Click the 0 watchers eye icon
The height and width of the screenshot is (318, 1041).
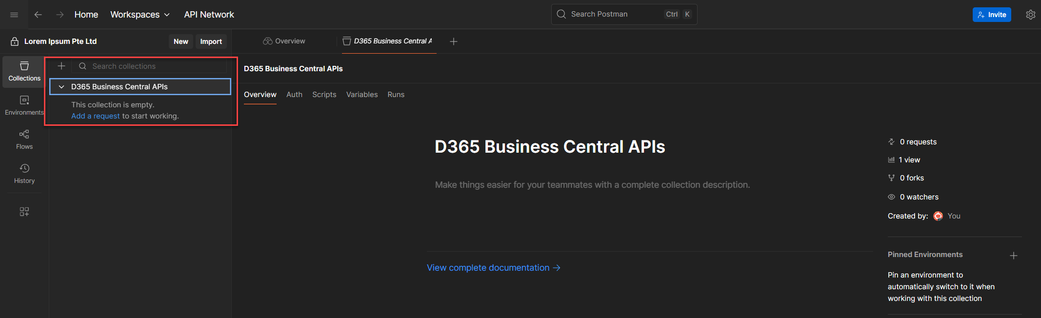(891, 197)
